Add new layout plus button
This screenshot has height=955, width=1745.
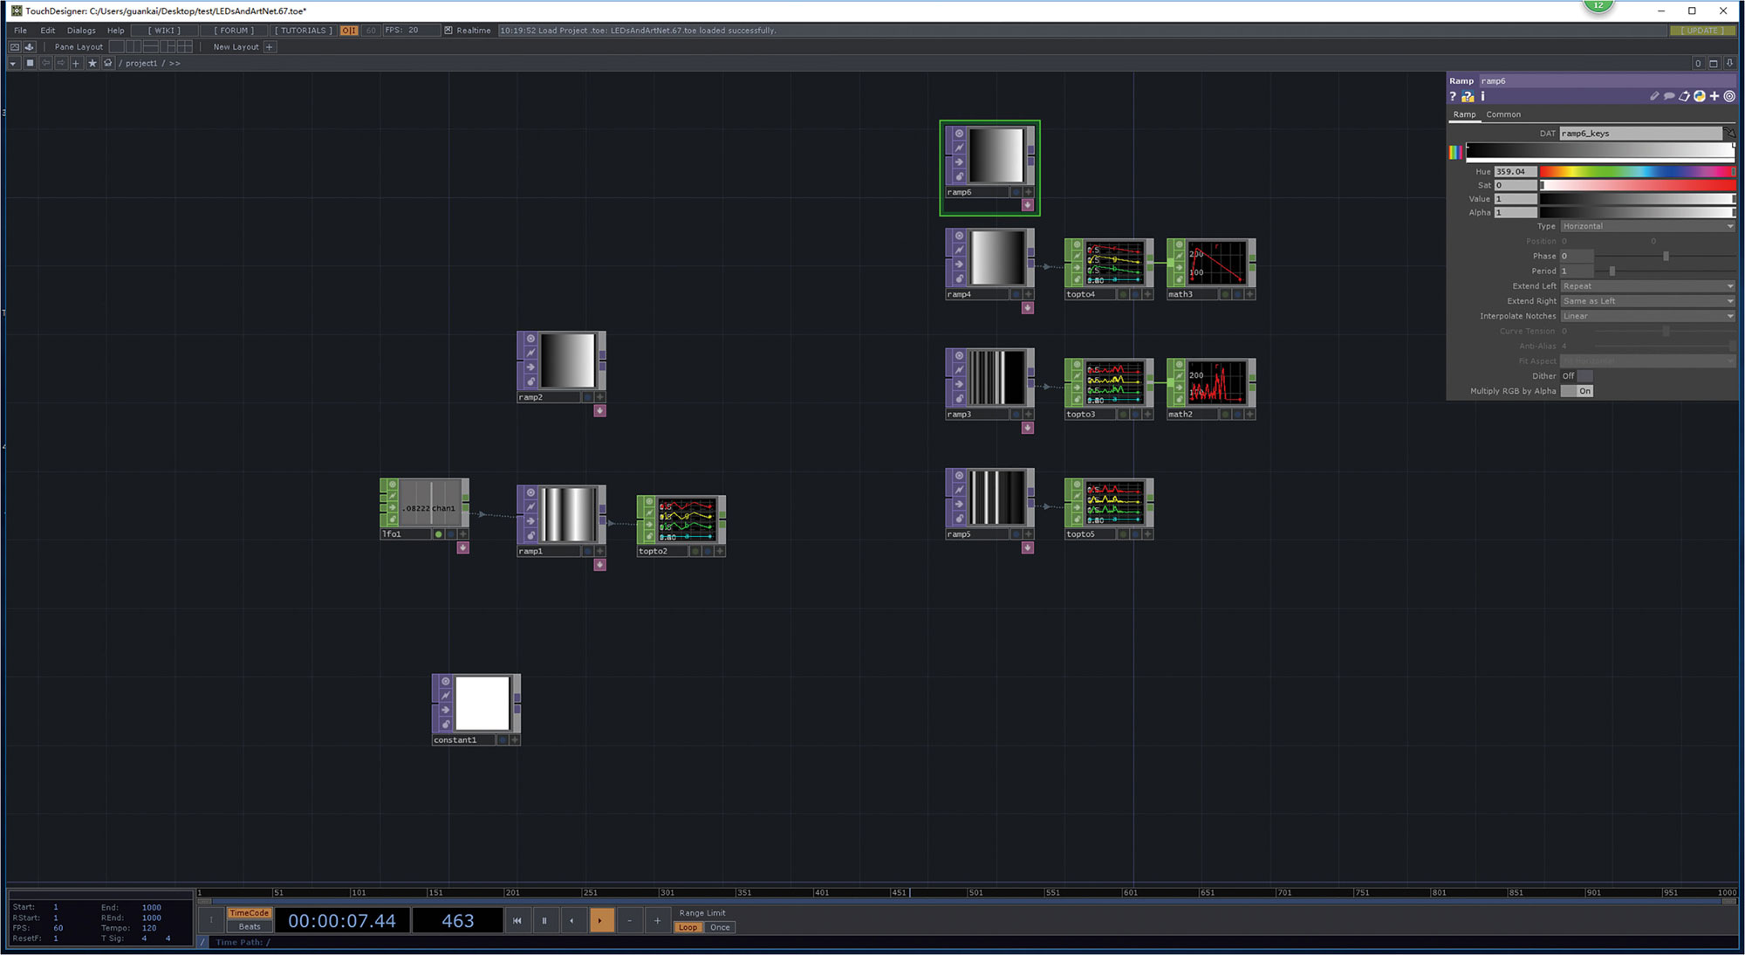click(270, 47)
